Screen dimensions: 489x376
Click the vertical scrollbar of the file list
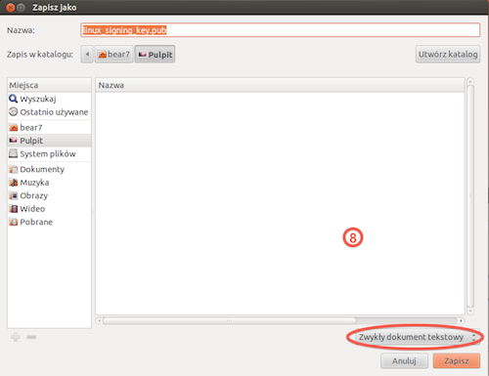470,196
